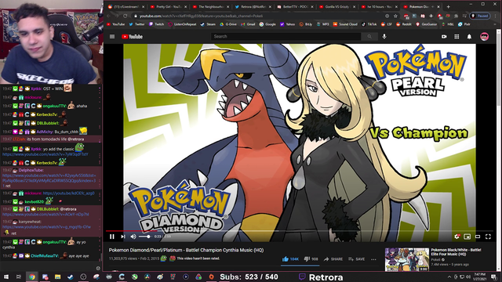Seek along the red video progress bar
The width and height of the screenshot is (502, 282).
point(300,230)
